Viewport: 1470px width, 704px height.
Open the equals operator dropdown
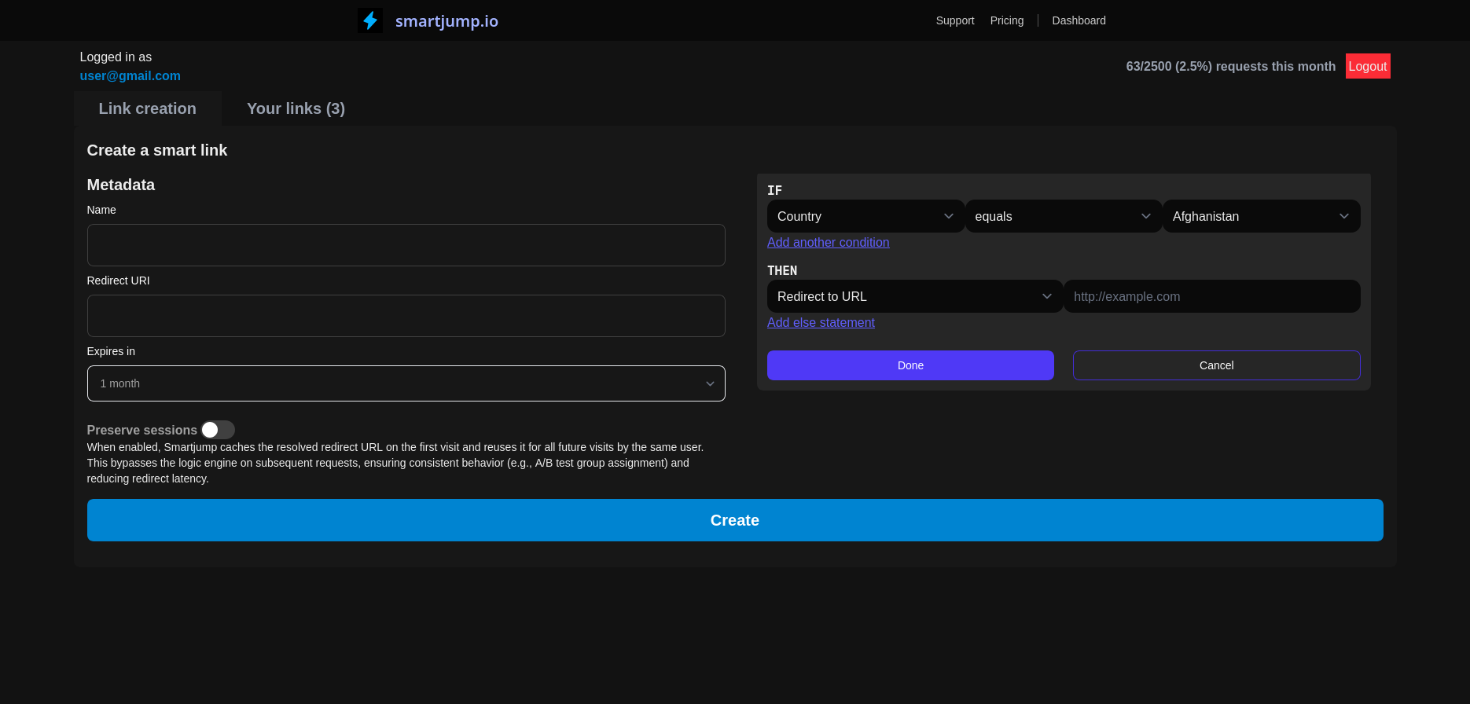1064,216
